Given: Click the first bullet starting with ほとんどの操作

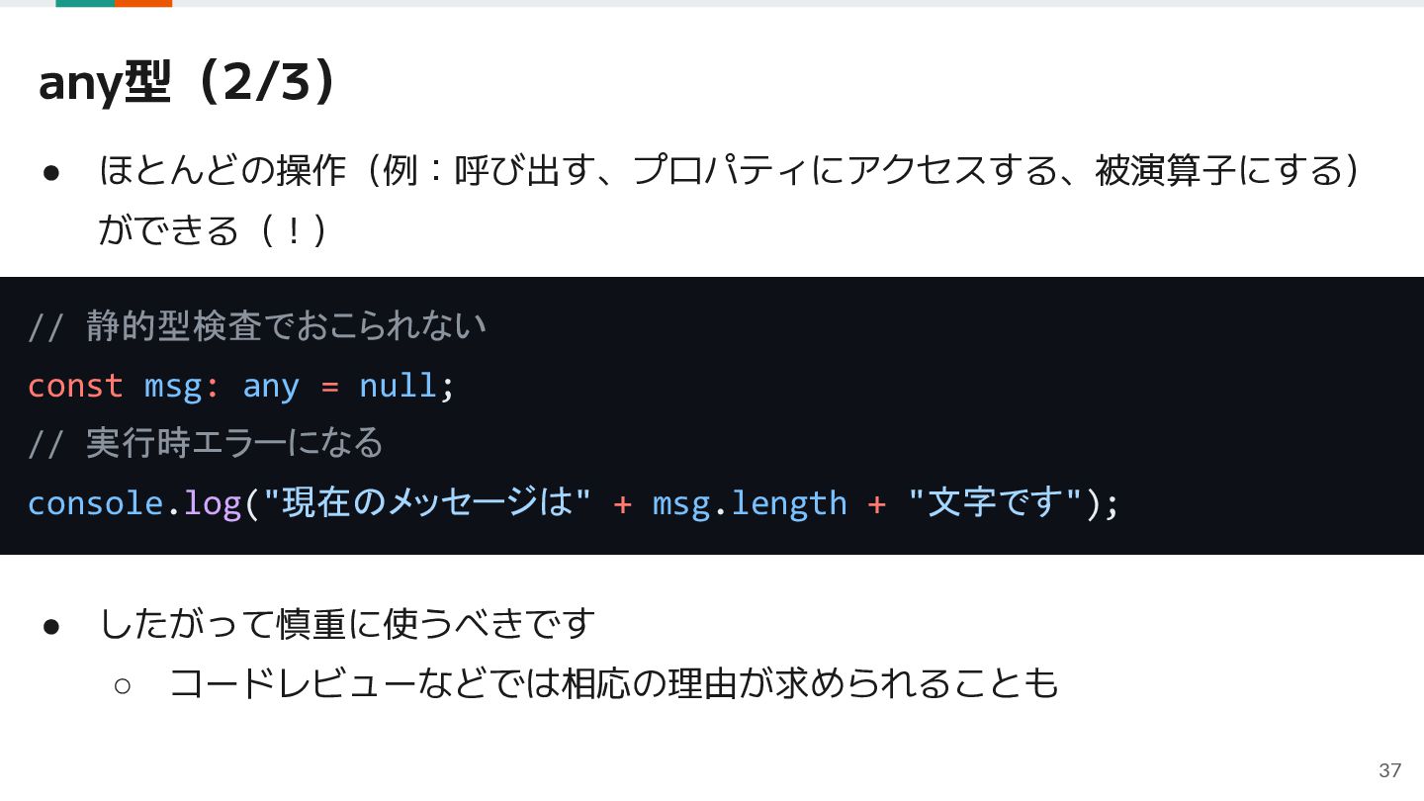Looking at the screenshot, I should 732,171.
